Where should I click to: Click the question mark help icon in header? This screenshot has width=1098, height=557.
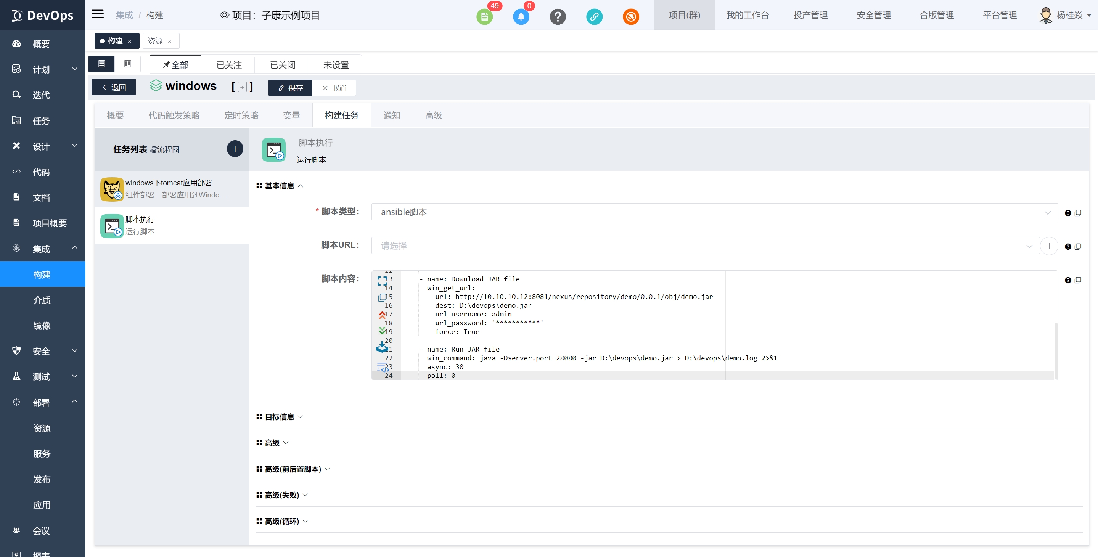[x=557, y=17]
